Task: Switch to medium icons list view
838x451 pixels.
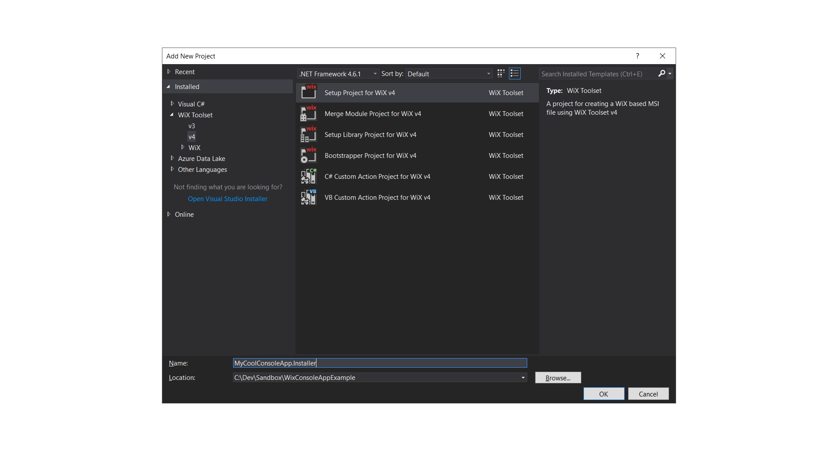Action: 515,74
